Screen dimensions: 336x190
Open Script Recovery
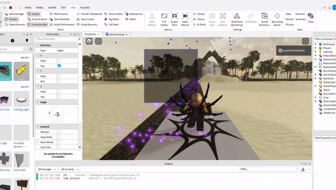(87, 25)
